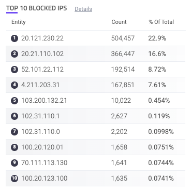The width and height of the screenshot is (191, 191).
Task: Click the rank 4 badge icon
Action: coord(14,85)
